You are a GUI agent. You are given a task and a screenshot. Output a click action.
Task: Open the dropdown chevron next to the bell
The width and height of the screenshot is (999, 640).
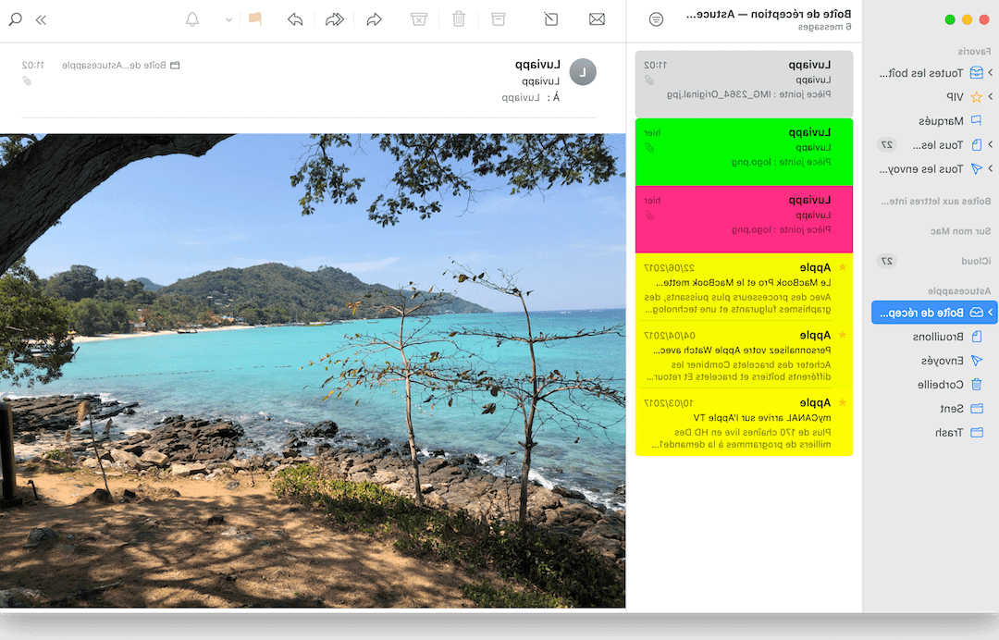coord(227,18)
